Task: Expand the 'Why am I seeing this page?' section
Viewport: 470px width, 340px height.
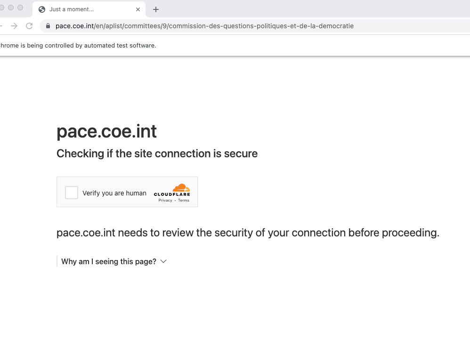Action: pos(108,261)
